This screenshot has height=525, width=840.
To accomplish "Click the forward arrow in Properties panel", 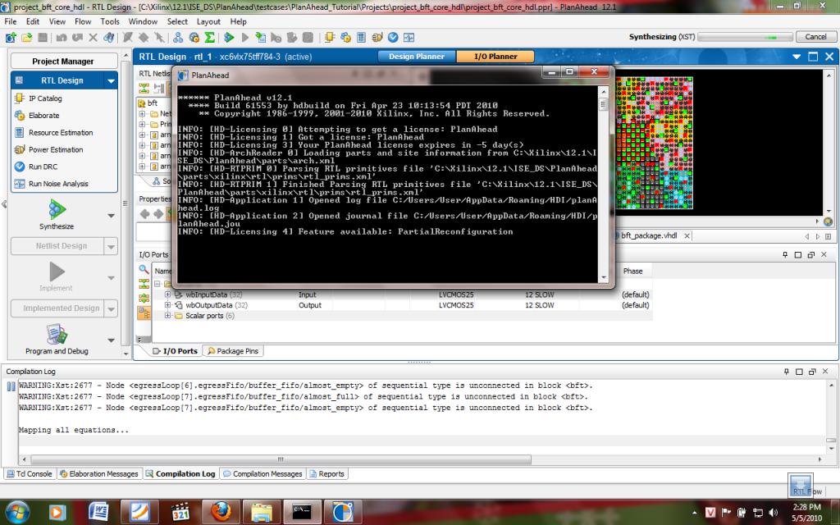I will click(158, 214).
